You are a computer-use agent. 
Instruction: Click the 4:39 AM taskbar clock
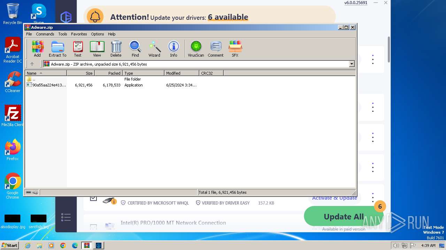[428, 245]
